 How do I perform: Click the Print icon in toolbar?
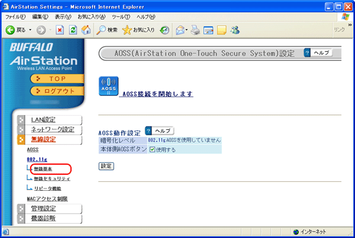point(196,30)
